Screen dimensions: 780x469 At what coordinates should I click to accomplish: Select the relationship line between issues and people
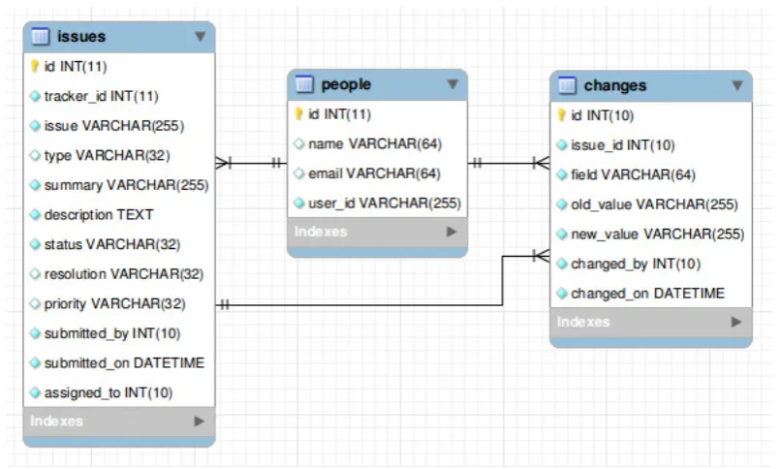tap(251, 163)
